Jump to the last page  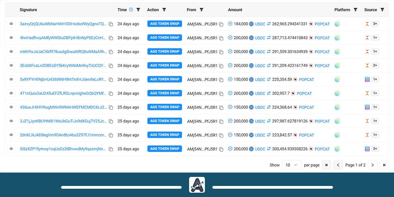[384, 165]
